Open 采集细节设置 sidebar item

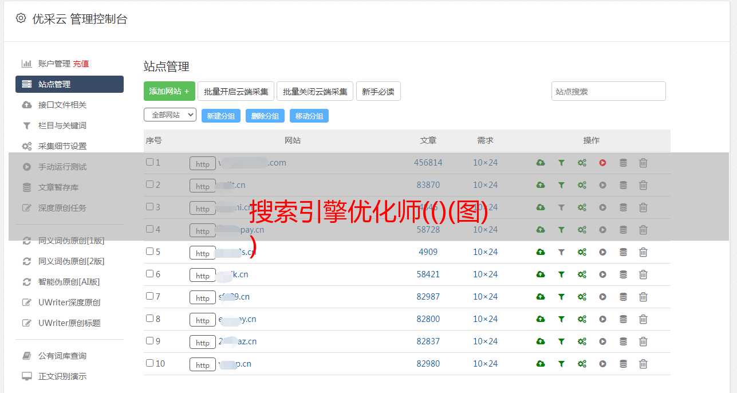pyautogui.click(x=62, y=146)
